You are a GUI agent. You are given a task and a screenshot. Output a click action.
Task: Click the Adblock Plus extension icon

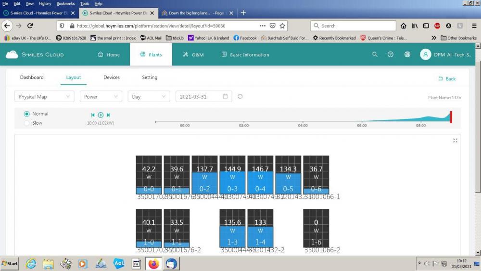tap(437, 26)
